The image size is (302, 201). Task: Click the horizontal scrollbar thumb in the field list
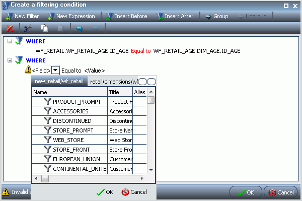click(45, 178)
